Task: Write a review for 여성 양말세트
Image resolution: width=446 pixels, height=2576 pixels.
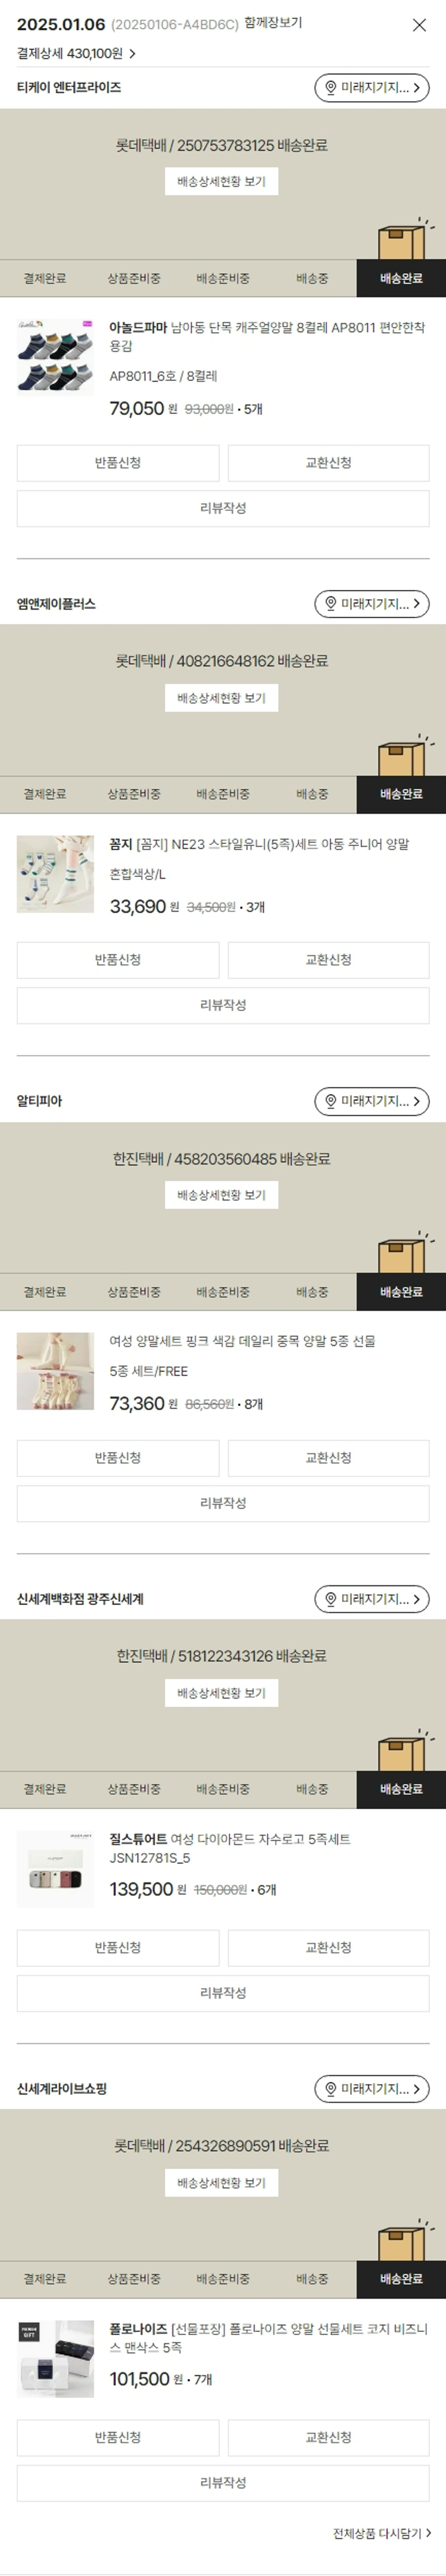Action: coord(223,1503)
